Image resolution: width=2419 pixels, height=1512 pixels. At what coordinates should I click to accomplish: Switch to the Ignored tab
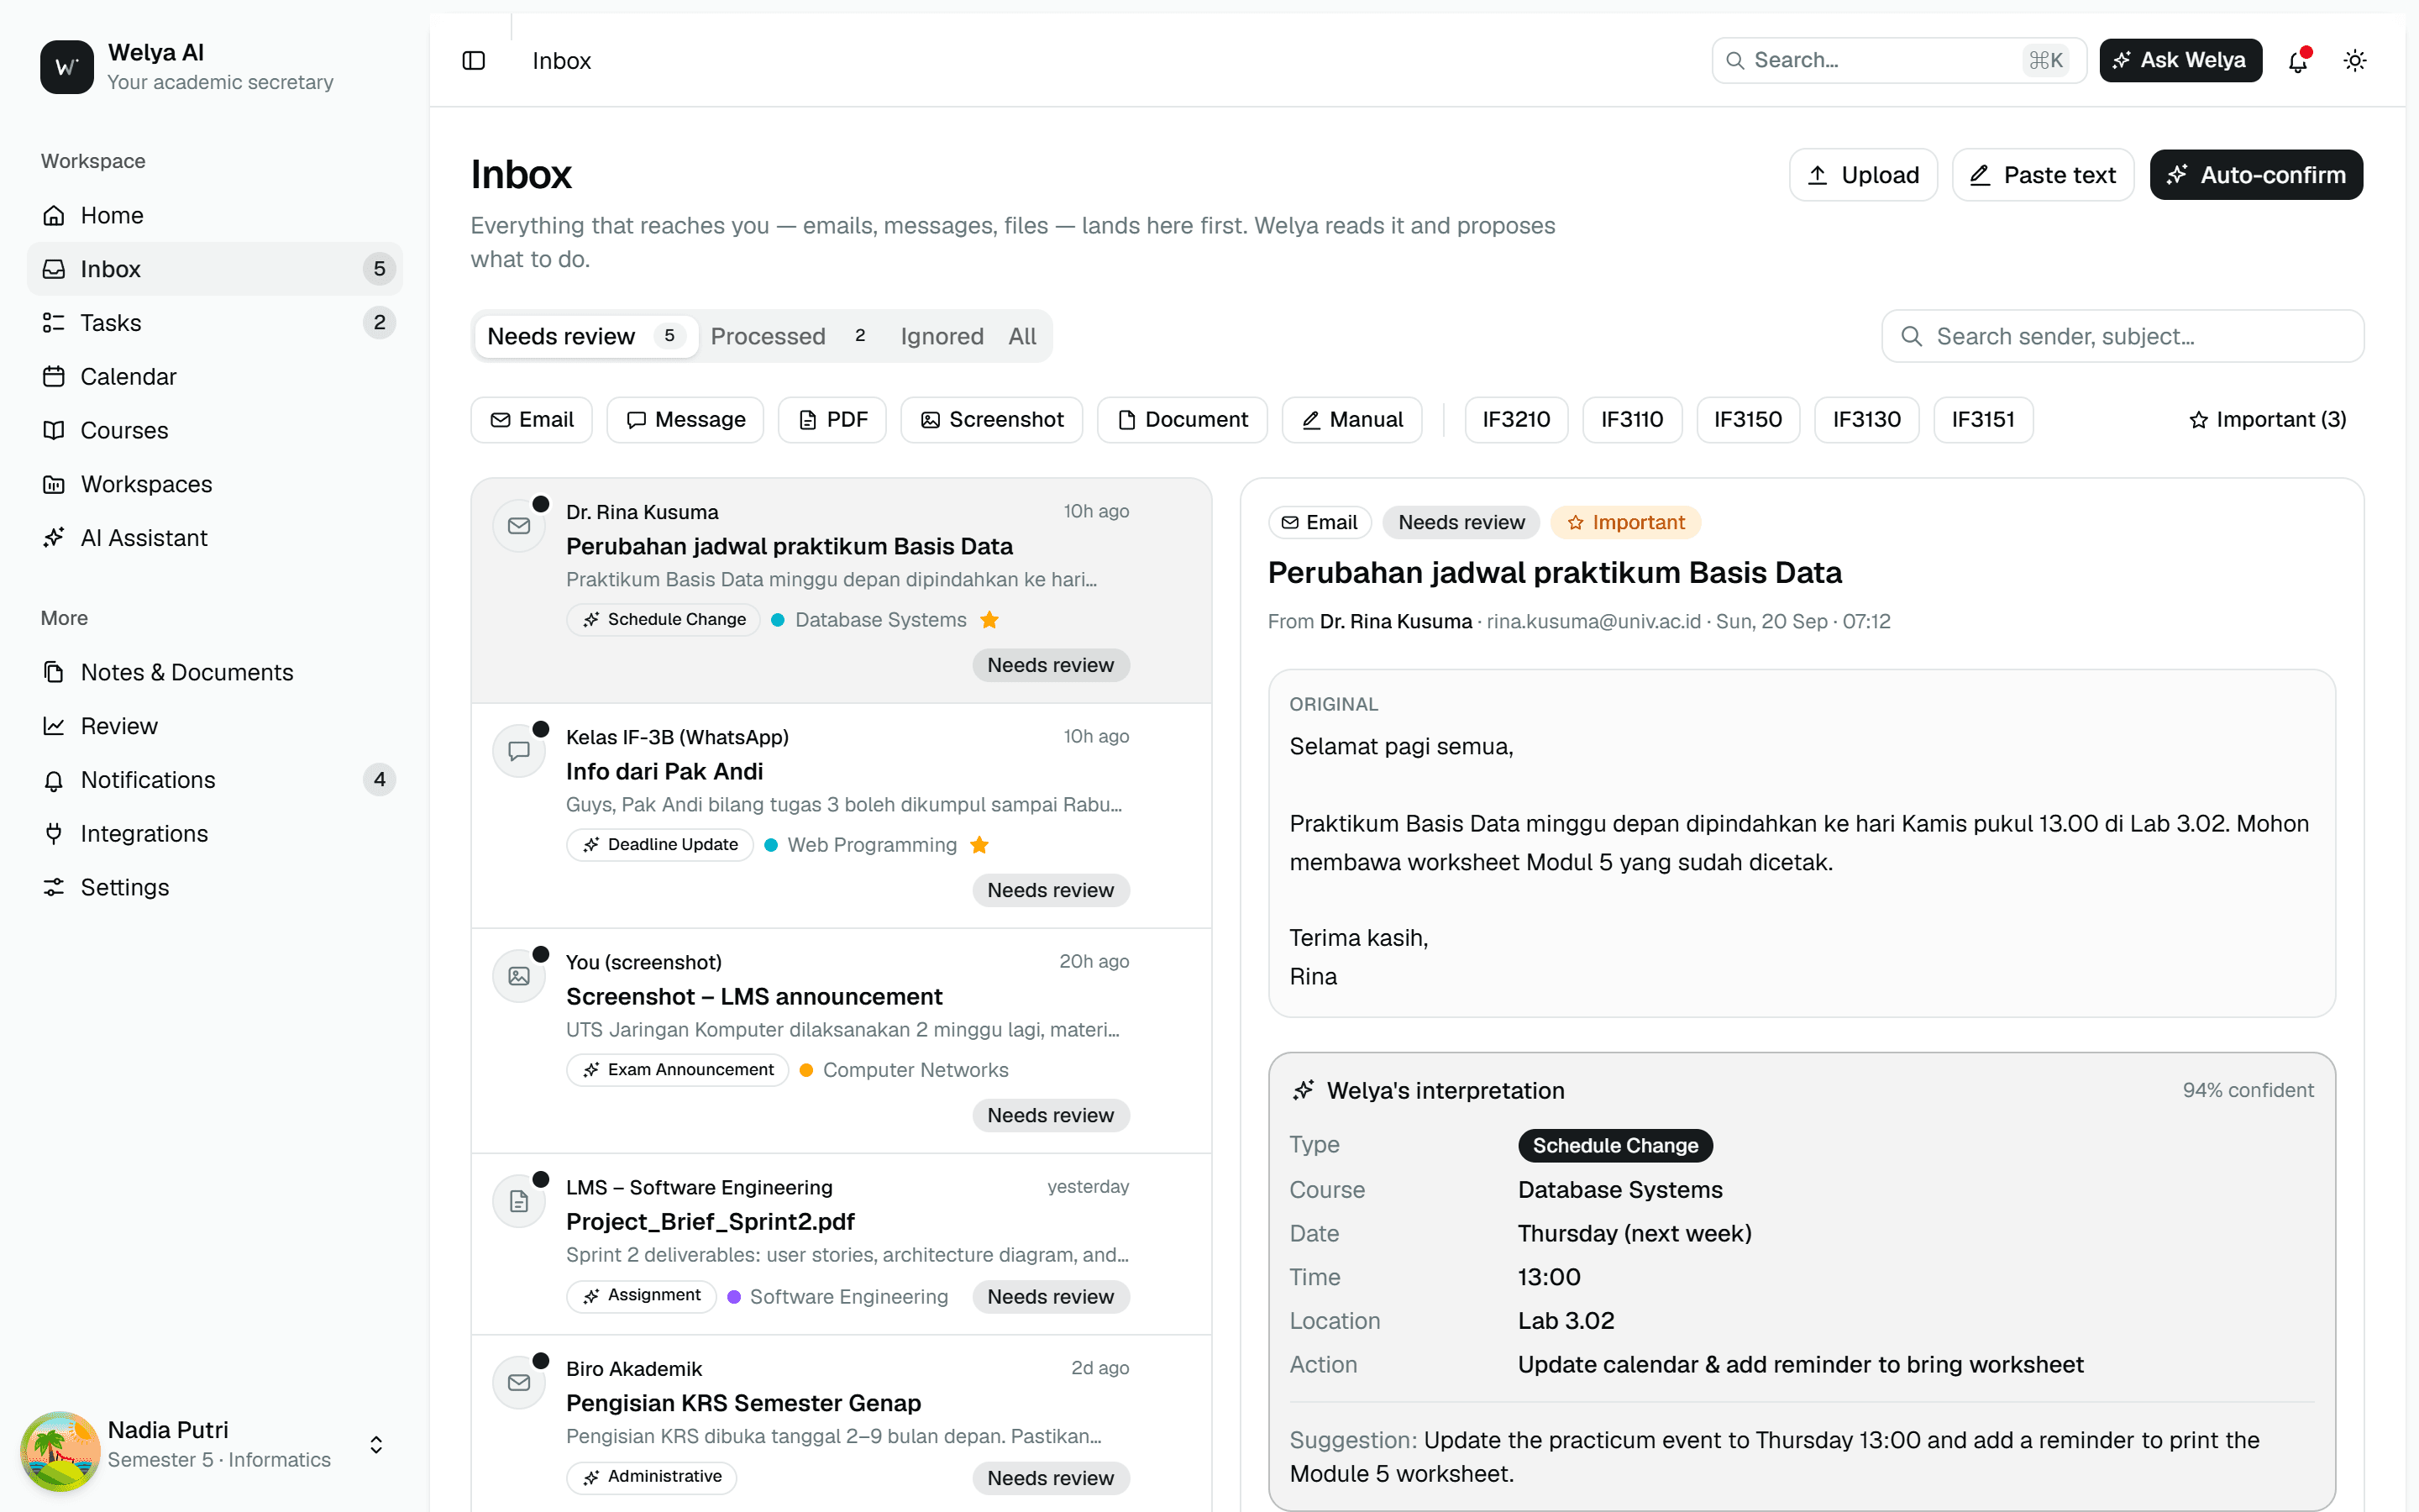click(x=942, y=336)
